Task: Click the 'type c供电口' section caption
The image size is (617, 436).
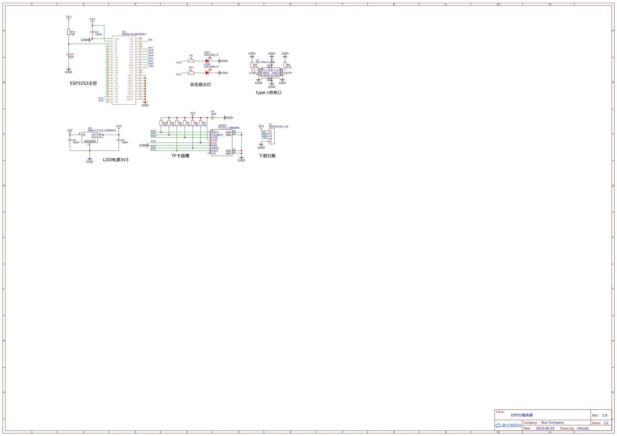Action: pos(269,93)
